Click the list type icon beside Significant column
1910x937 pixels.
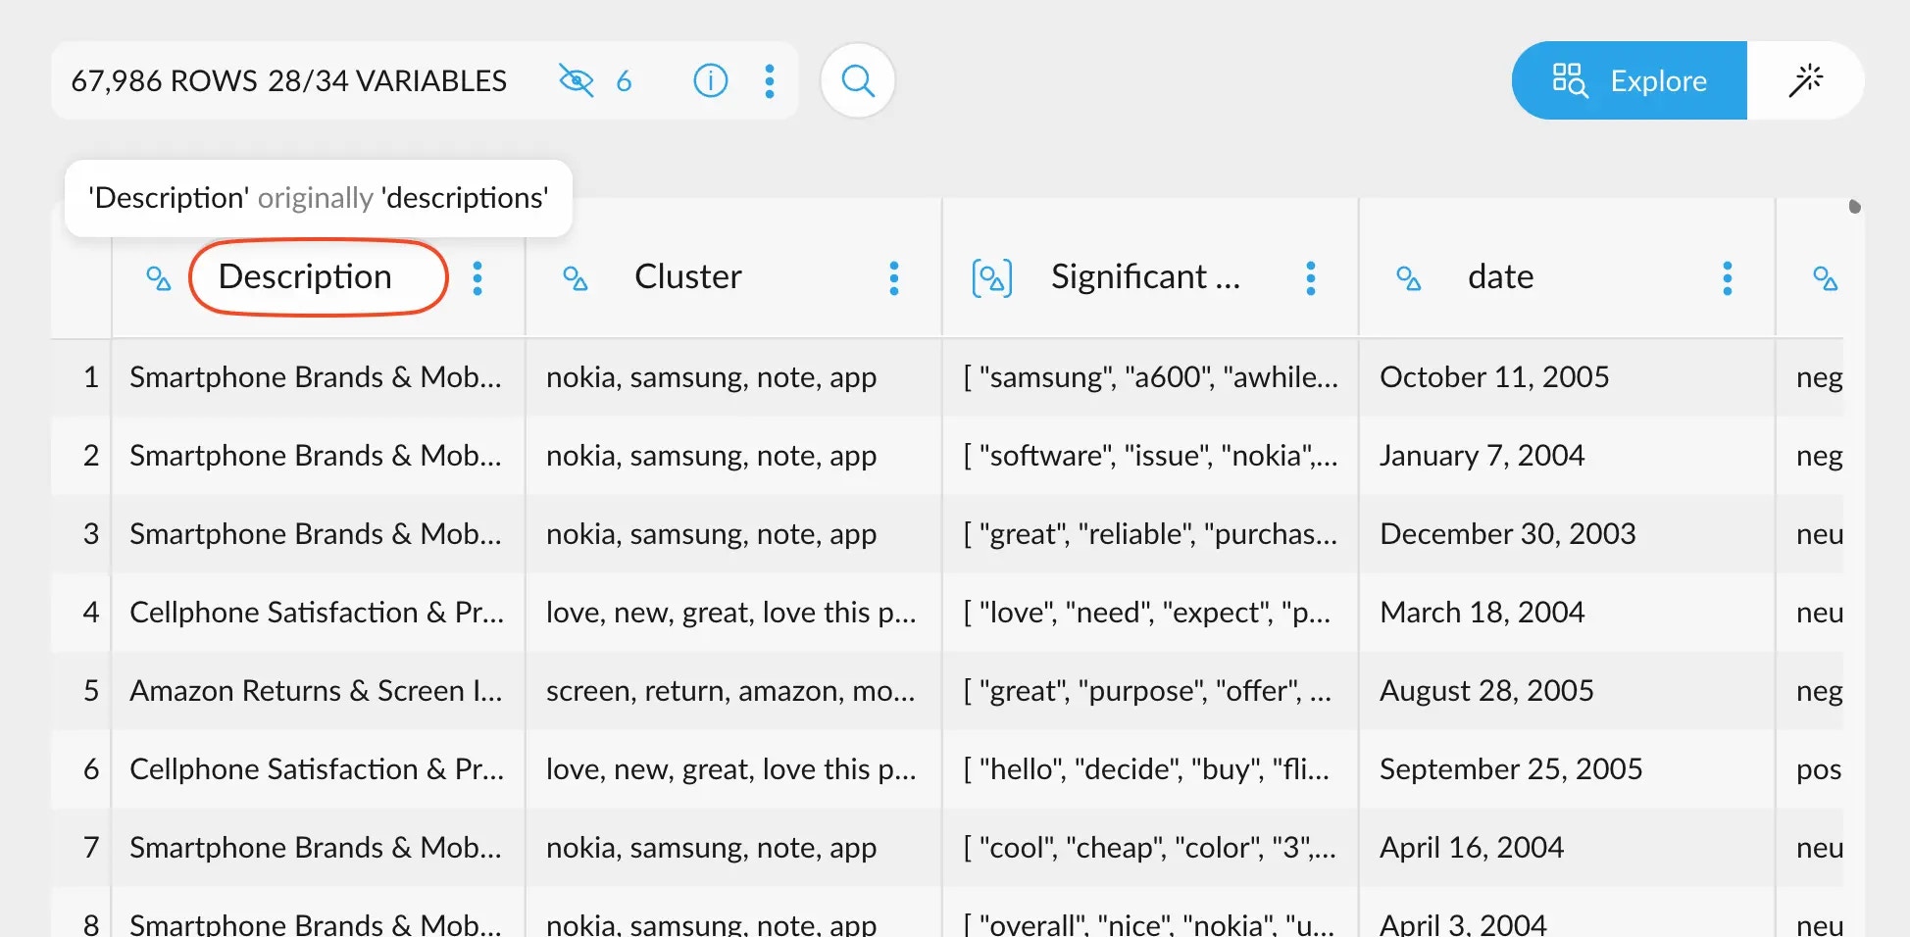click(991, 277)
